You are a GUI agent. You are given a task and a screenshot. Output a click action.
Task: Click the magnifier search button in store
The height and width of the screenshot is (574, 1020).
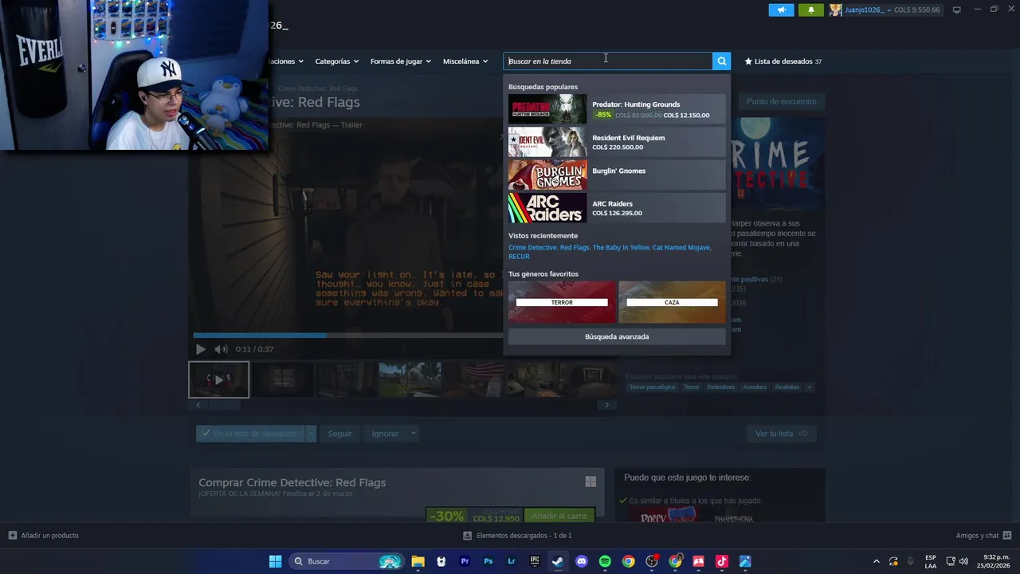click(x=721, y=61)
